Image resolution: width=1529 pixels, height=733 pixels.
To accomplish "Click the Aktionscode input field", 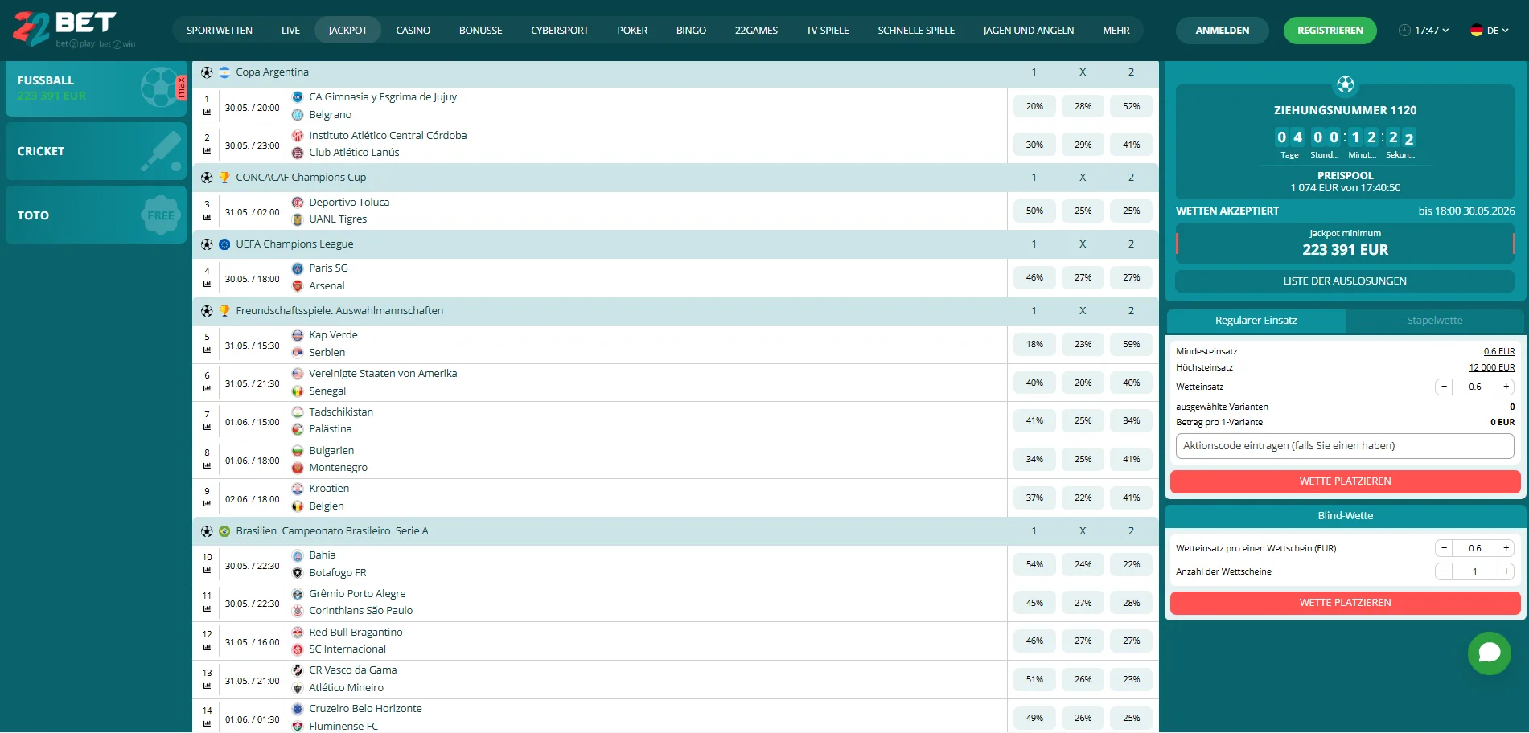I will coord(1345,446).
